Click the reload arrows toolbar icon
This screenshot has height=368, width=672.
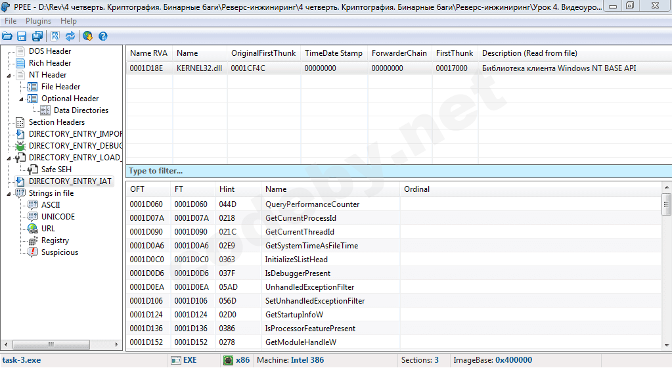[70, 36]
